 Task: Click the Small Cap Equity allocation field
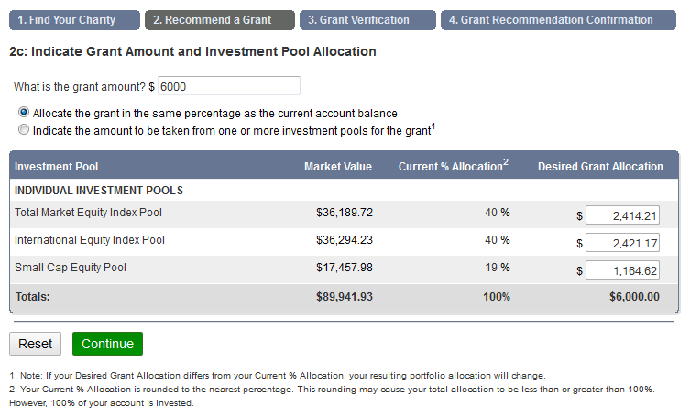(x=622, y=271)
